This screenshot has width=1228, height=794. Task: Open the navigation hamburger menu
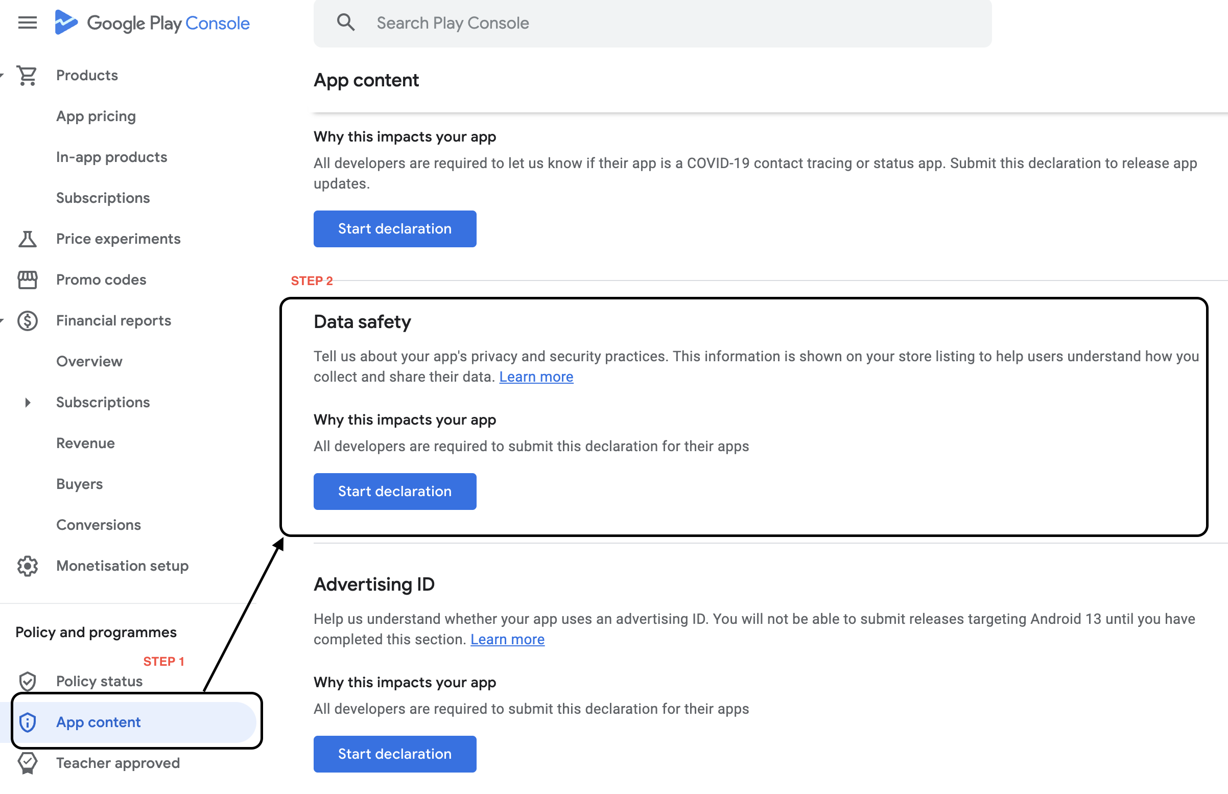[27, 22]
